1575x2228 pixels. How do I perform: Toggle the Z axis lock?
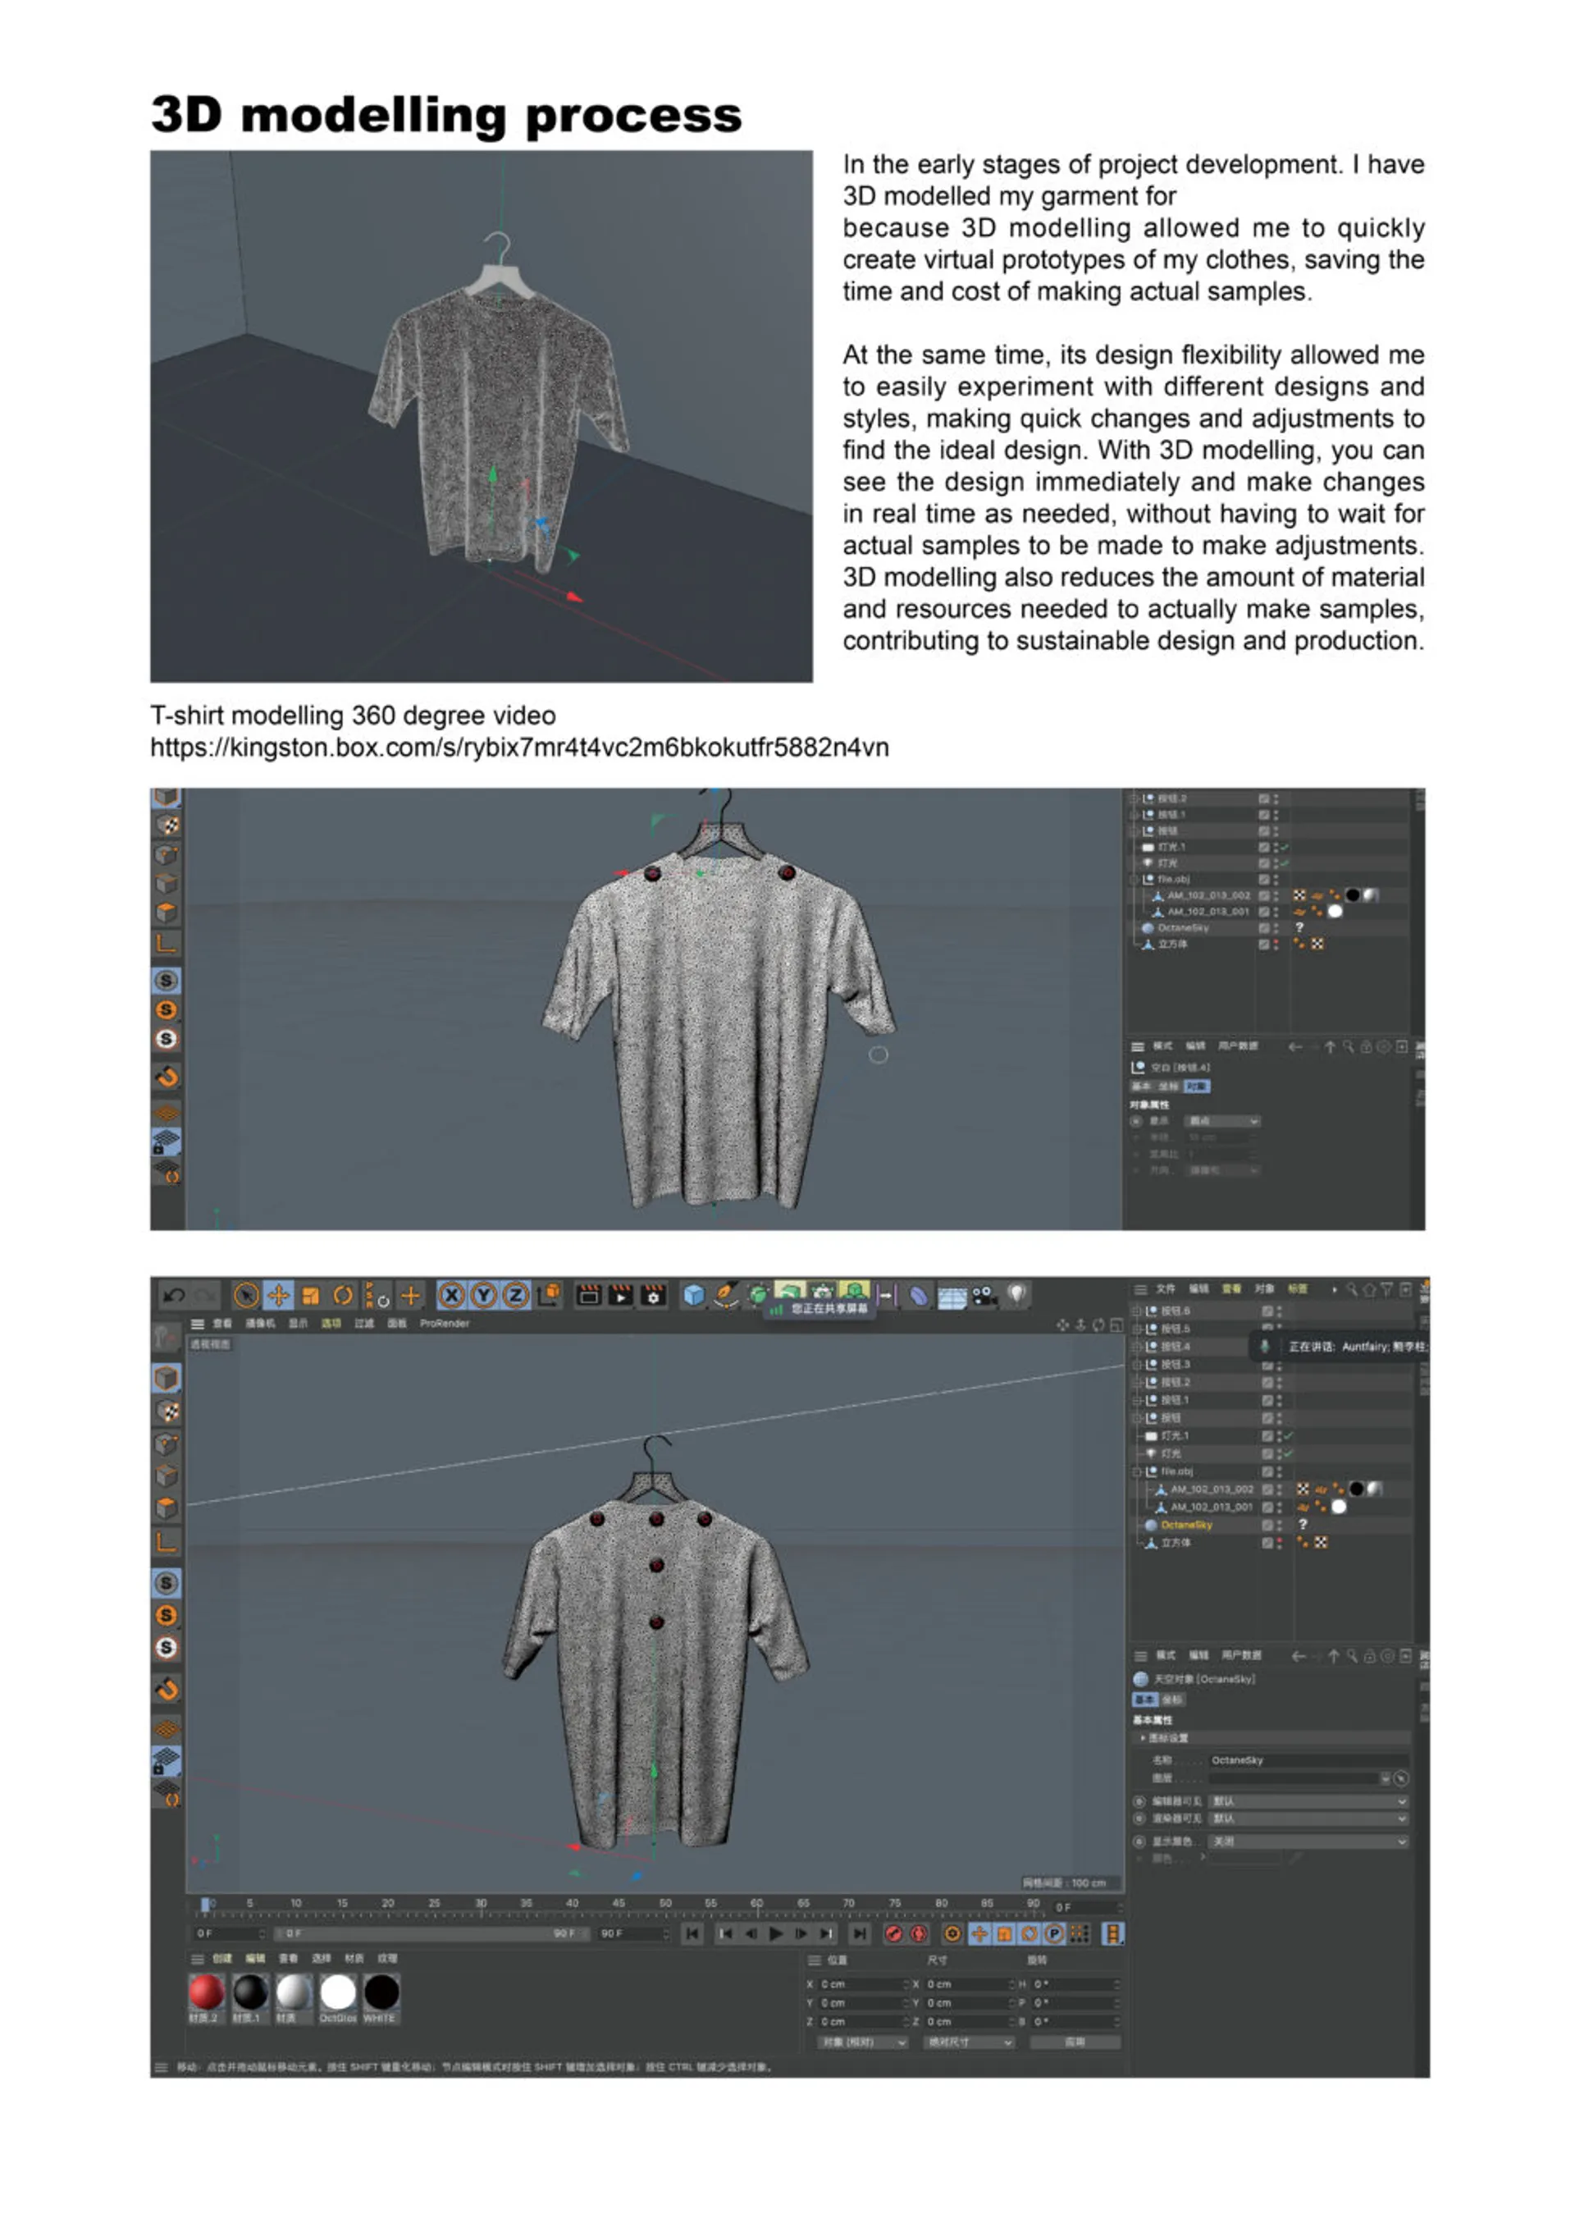(x=515, y=1294)
